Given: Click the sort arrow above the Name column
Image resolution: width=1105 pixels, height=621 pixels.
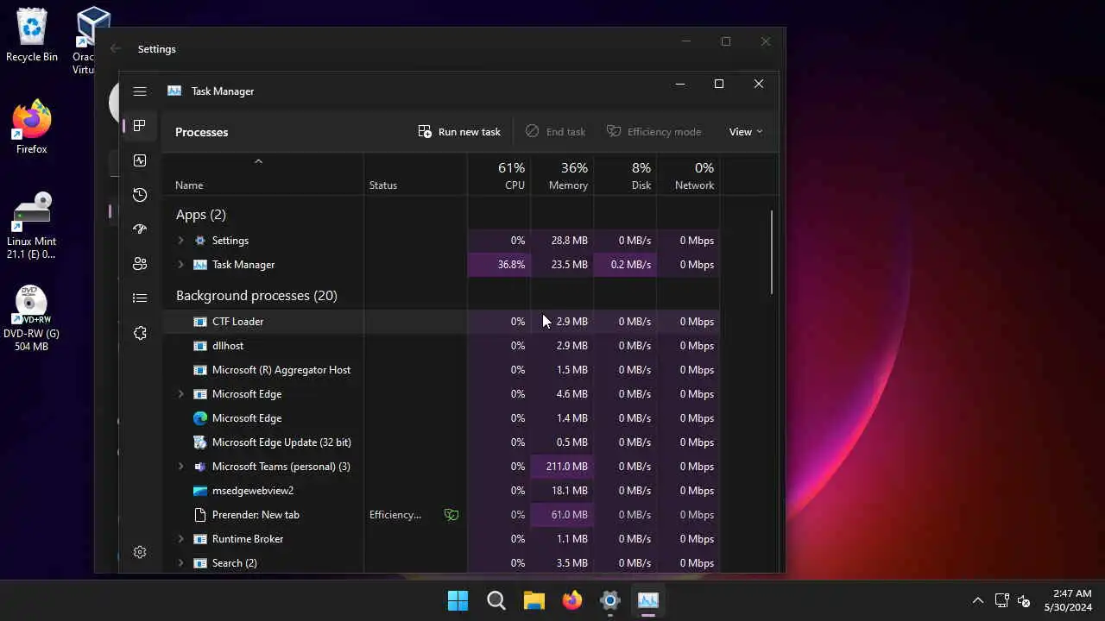Looking at the screenshot, I should (x=258, y=161).
